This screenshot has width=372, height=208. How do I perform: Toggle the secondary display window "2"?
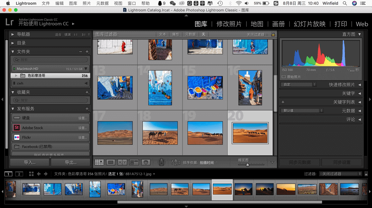coord(18,174)
